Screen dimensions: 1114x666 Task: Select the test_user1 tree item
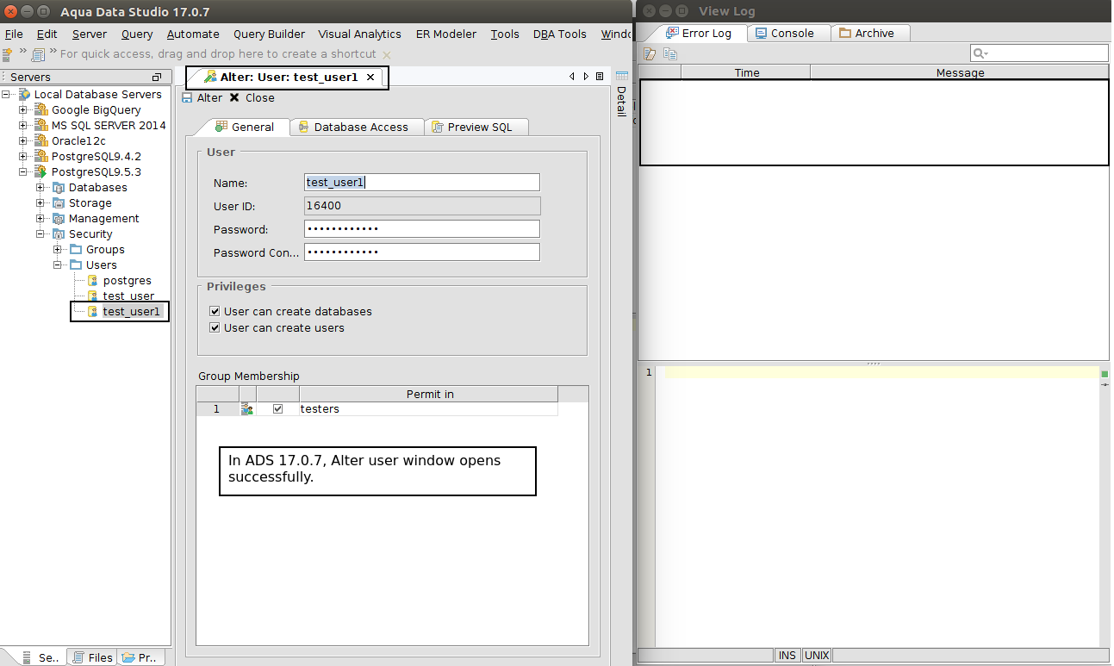coord(131,311)
